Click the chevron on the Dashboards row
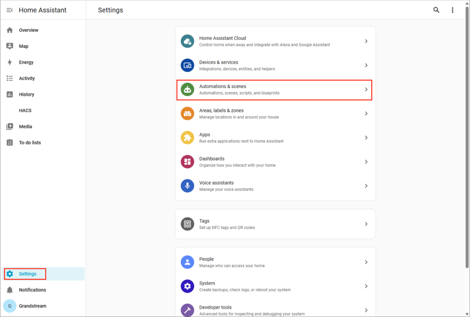 click(366, 162)
